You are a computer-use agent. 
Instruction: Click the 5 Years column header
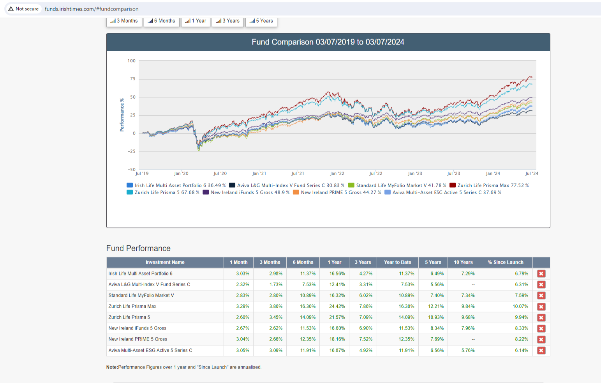[433, 262]
